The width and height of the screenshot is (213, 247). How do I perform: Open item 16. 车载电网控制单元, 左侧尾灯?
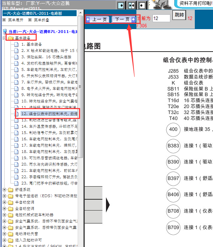(49, 139)
